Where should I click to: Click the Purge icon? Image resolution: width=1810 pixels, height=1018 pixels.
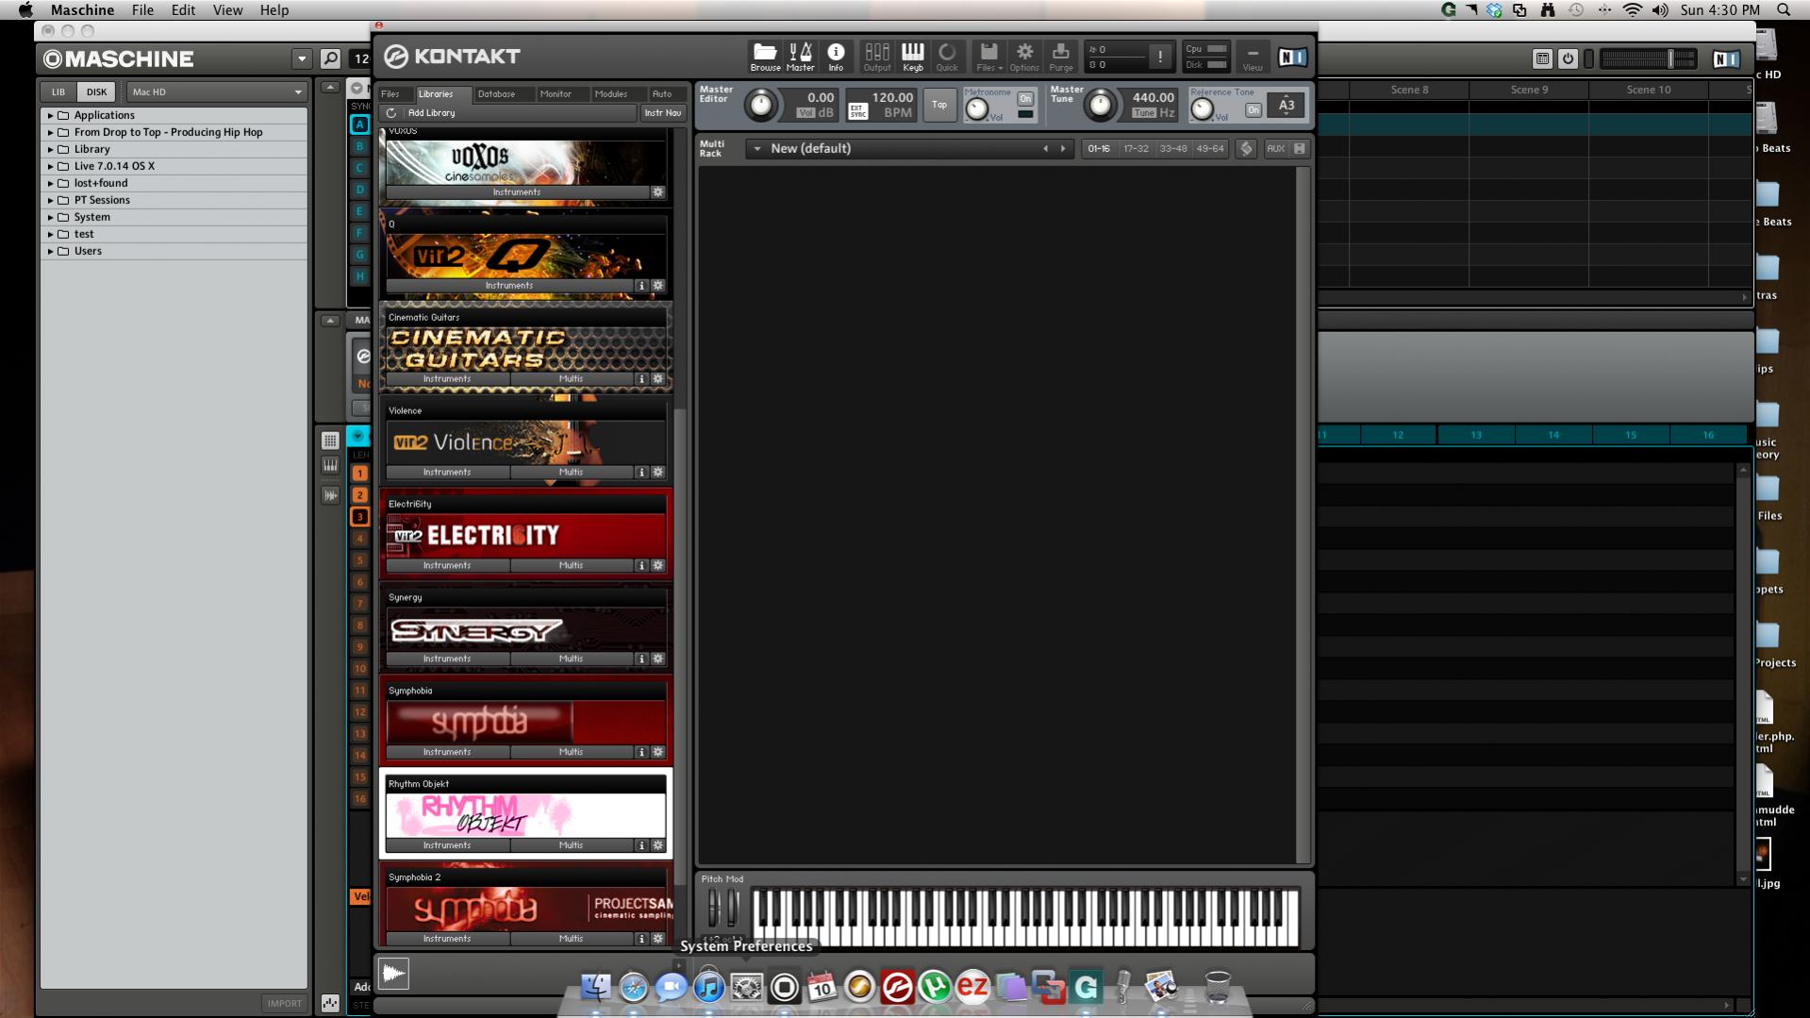click(1061, 57)
